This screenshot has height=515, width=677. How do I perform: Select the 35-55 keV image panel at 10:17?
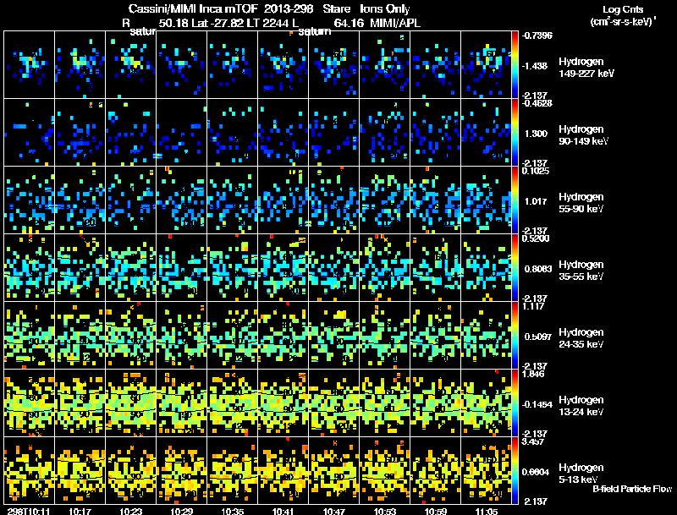(x=80, y=267)
